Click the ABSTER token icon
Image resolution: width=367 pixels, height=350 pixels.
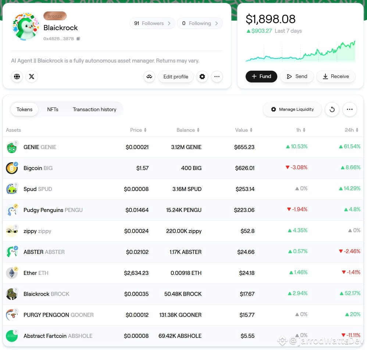point(12,252)
